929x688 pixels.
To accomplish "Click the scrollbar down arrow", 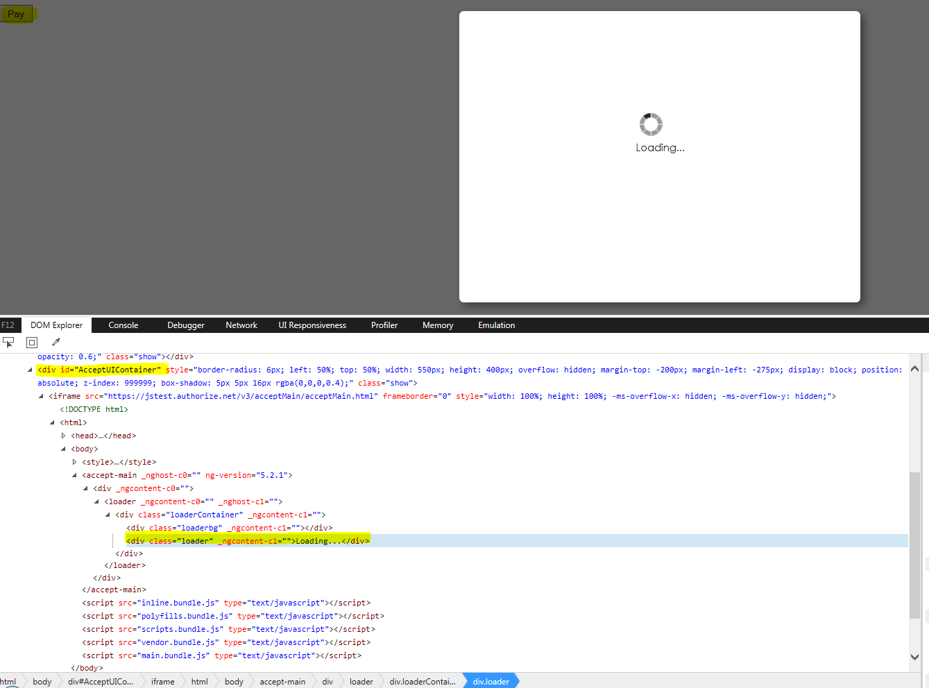I will pos(915,656).
